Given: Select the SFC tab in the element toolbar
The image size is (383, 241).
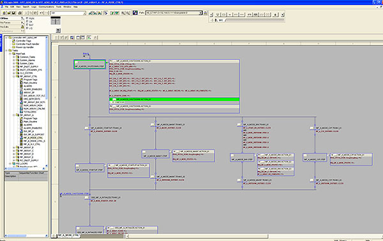Looking at the screenshot, I should (221, 20).
